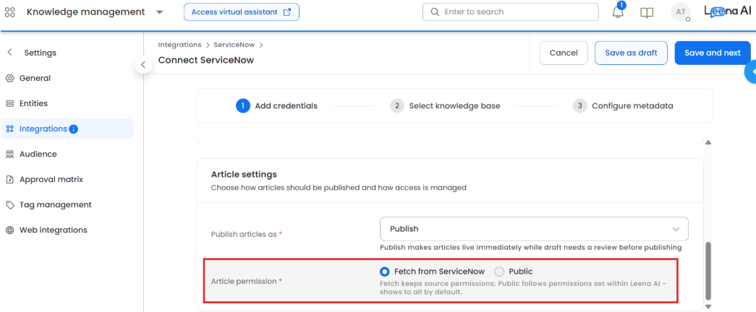Click Integrations breadcrumb link
This screenshot has width=756, height=312.
[x=179, y=45]
